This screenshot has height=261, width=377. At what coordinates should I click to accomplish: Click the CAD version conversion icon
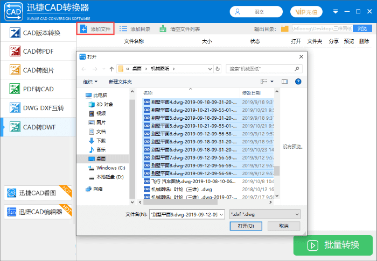tap(15, 33)
